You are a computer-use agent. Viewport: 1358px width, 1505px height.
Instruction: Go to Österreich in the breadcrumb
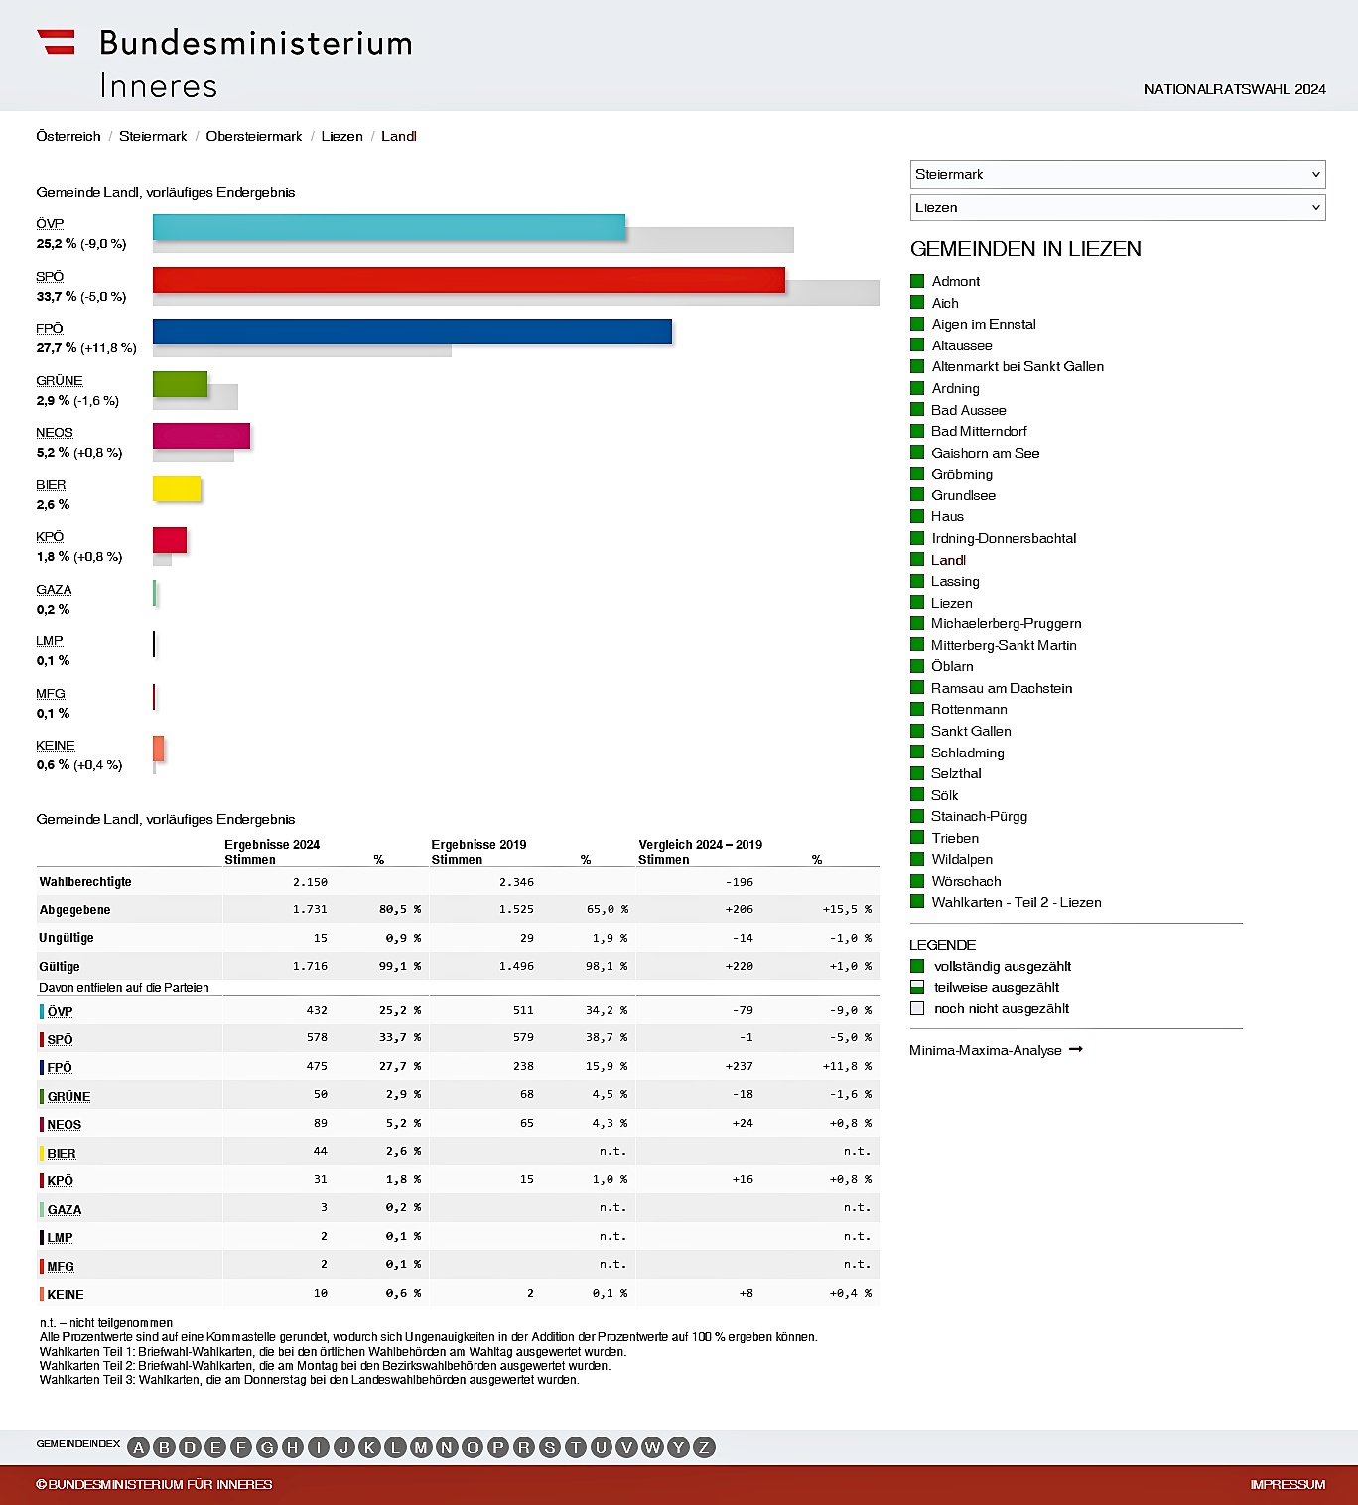(68, 136)
